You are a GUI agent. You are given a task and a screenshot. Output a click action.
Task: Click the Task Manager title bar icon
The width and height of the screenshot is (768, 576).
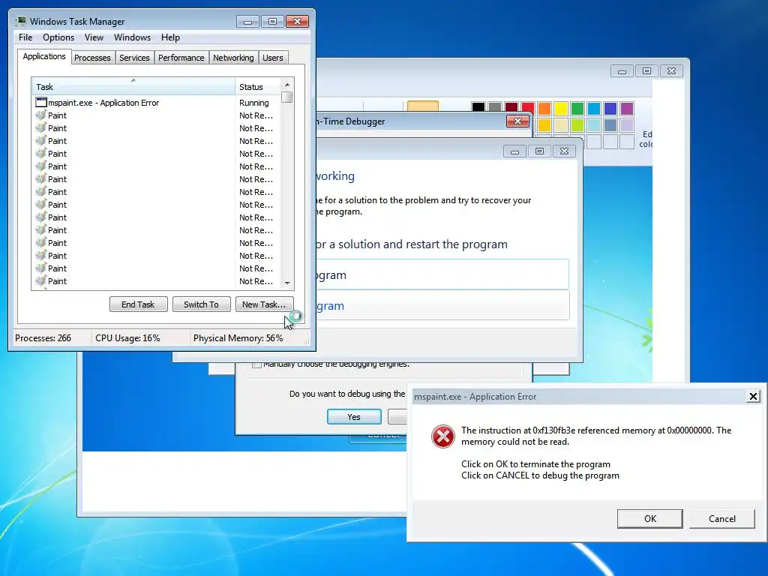20,21
